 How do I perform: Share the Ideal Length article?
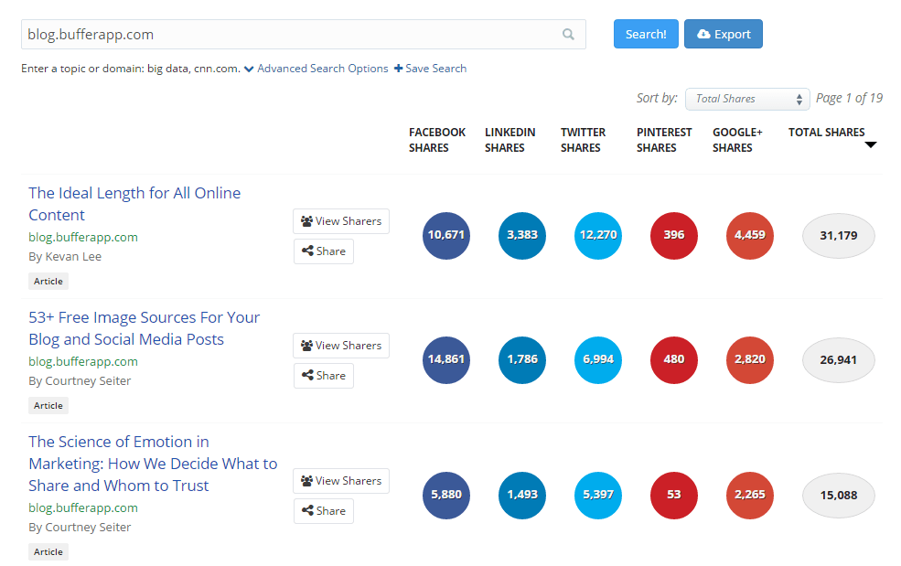click(x=324, y=251)
